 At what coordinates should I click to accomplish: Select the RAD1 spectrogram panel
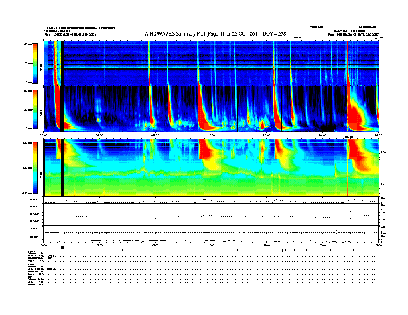pyautogui.click(x=211, y=109)
